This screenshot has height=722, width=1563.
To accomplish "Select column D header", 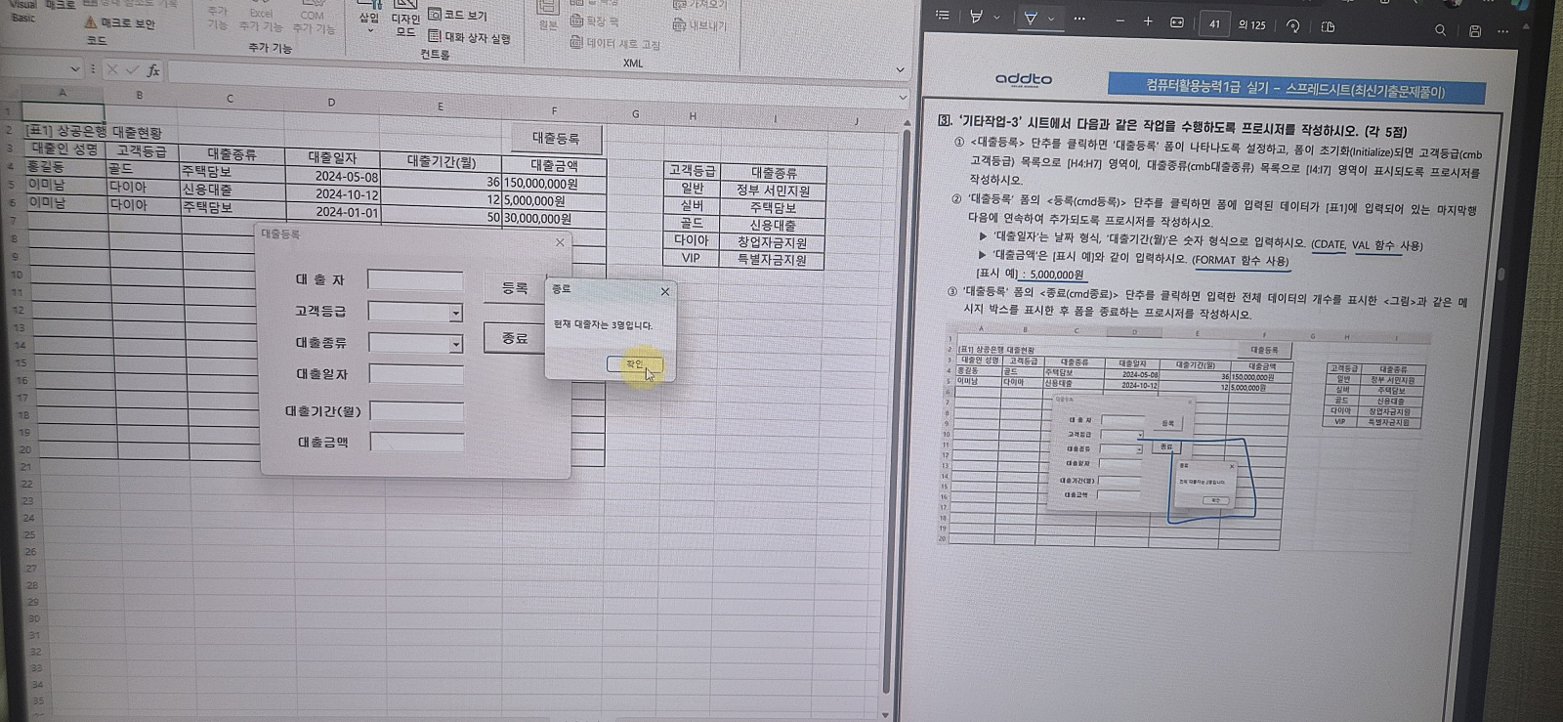I will 331,103.
